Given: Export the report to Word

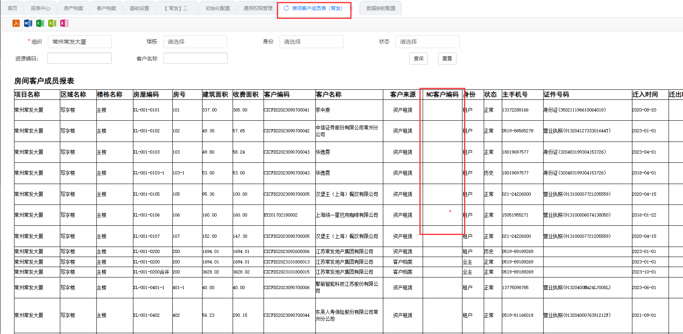Looking at the screenshot, I should (x=28, y=23).
